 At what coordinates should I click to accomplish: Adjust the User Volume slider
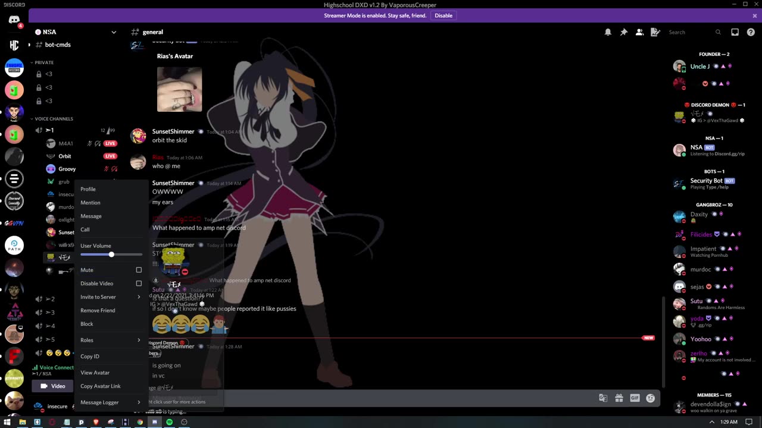point(111,254)
